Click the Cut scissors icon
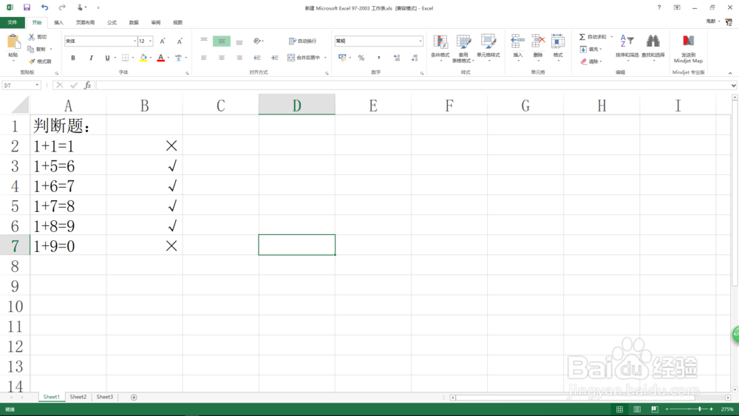The width and height of the screenshot is (739, 416). point(32,37)
